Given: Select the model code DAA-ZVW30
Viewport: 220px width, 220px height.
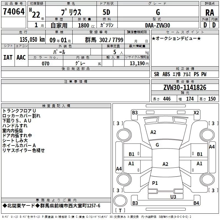Looking at the screenshot, I should tap(158, 25).
